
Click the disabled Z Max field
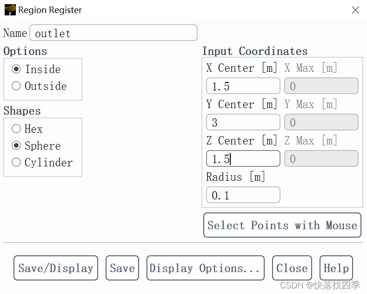click(321, 158)
